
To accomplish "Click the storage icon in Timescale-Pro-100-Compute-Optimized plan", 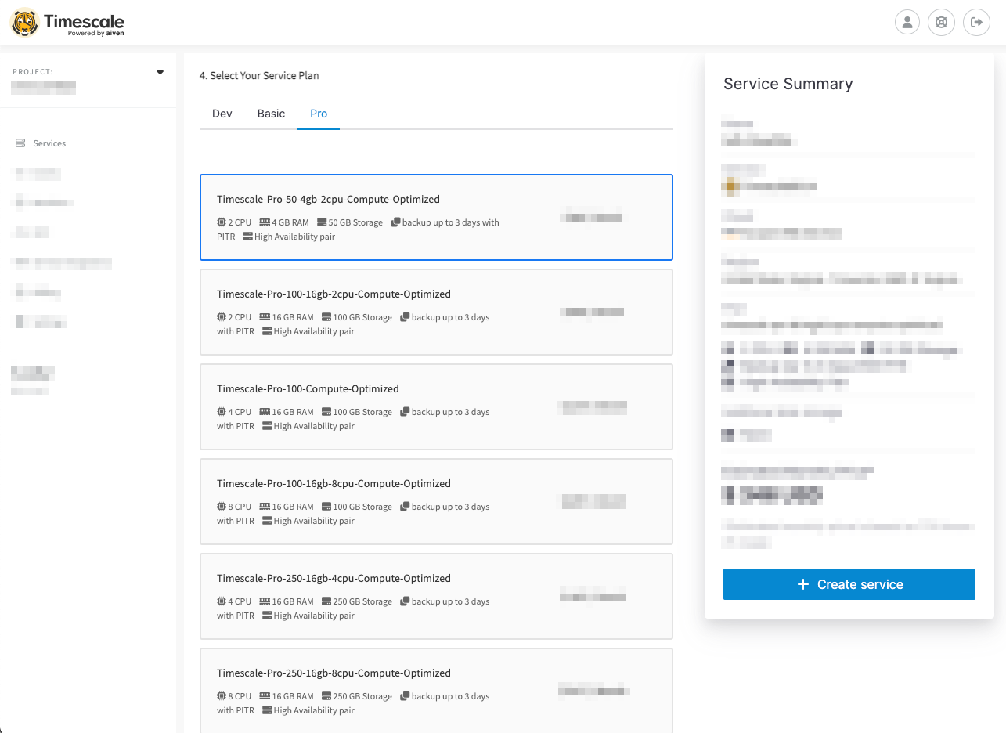I will coord(326,412).
